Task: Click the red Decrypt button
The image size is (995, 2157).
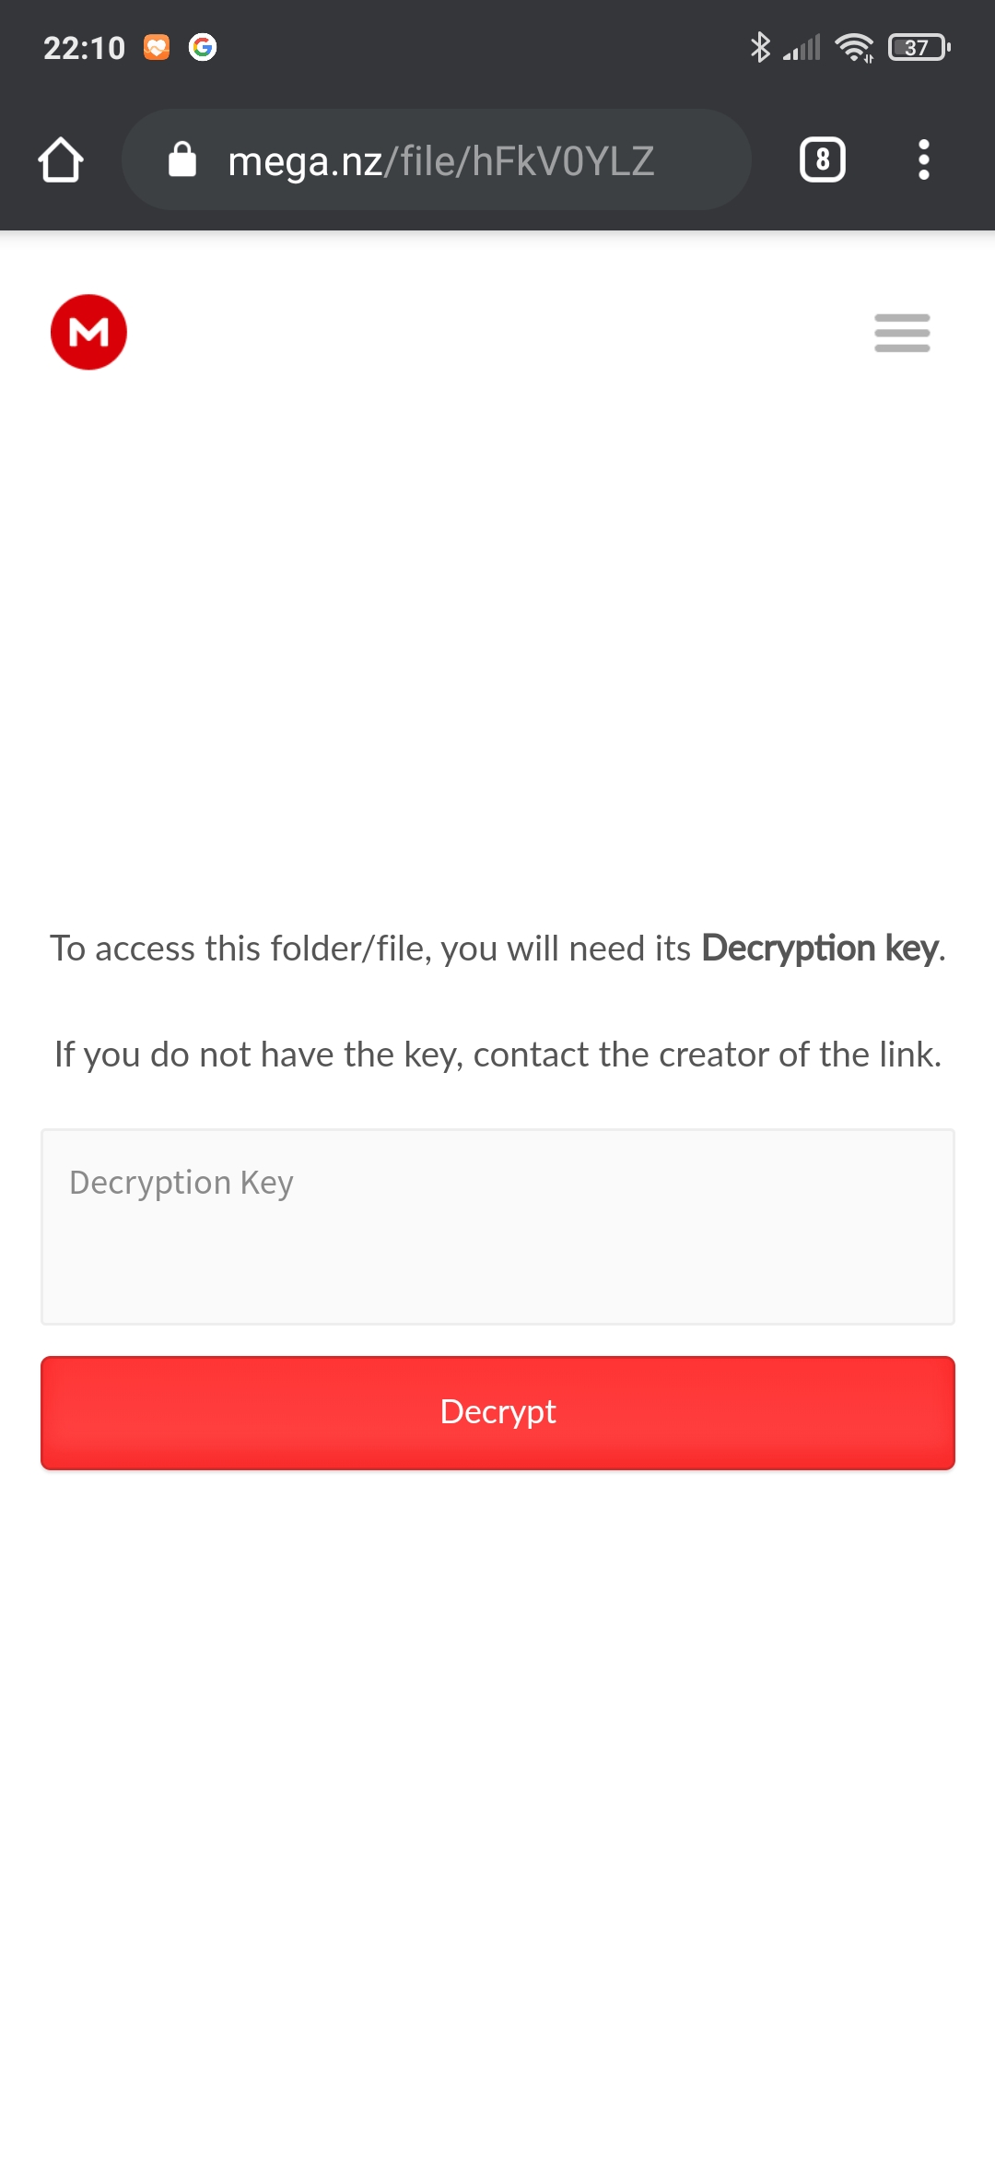Action: (x=497, y=1412)
